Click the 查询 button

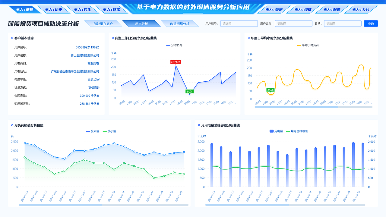(371, 24)
